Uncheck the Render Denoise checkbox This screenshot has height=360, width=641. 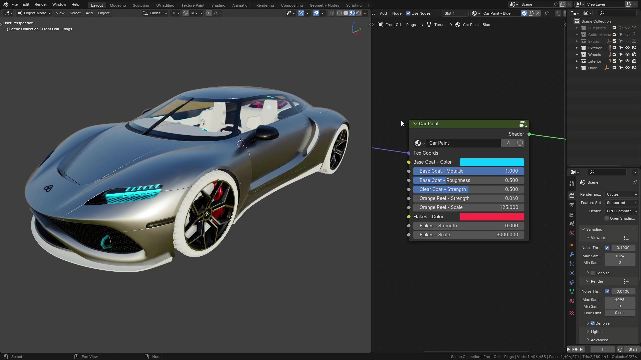pyautogui.click(x=593, y=323)
